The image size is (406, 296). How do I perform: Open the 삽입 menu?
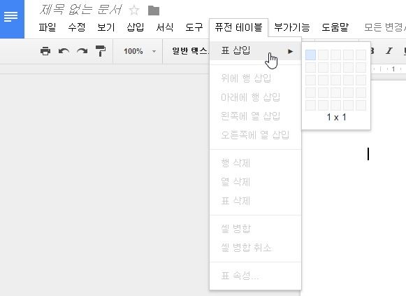click(135, 27)
